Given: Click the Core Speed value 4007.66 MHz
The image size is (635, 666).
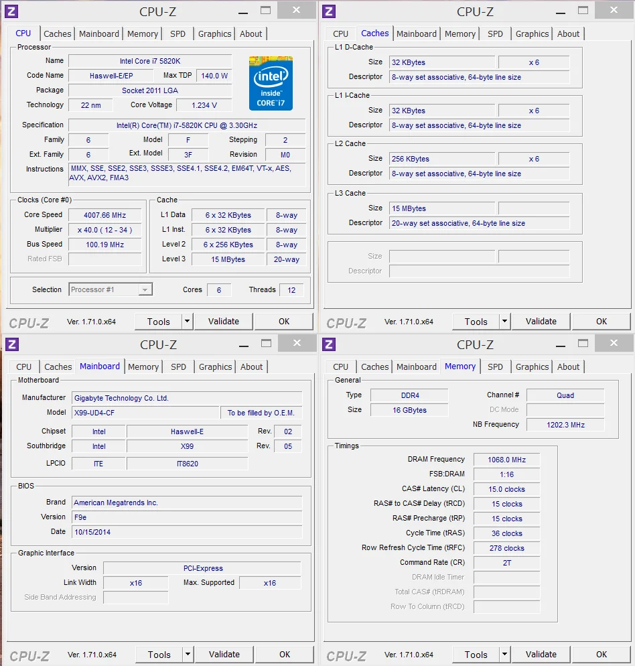Looking at the screenshot, I should pos(105,215).
